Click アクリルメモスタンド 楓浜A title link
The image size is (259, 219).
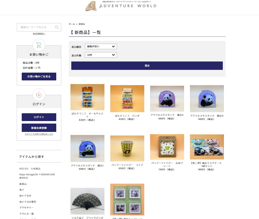[x=167, y=115]
